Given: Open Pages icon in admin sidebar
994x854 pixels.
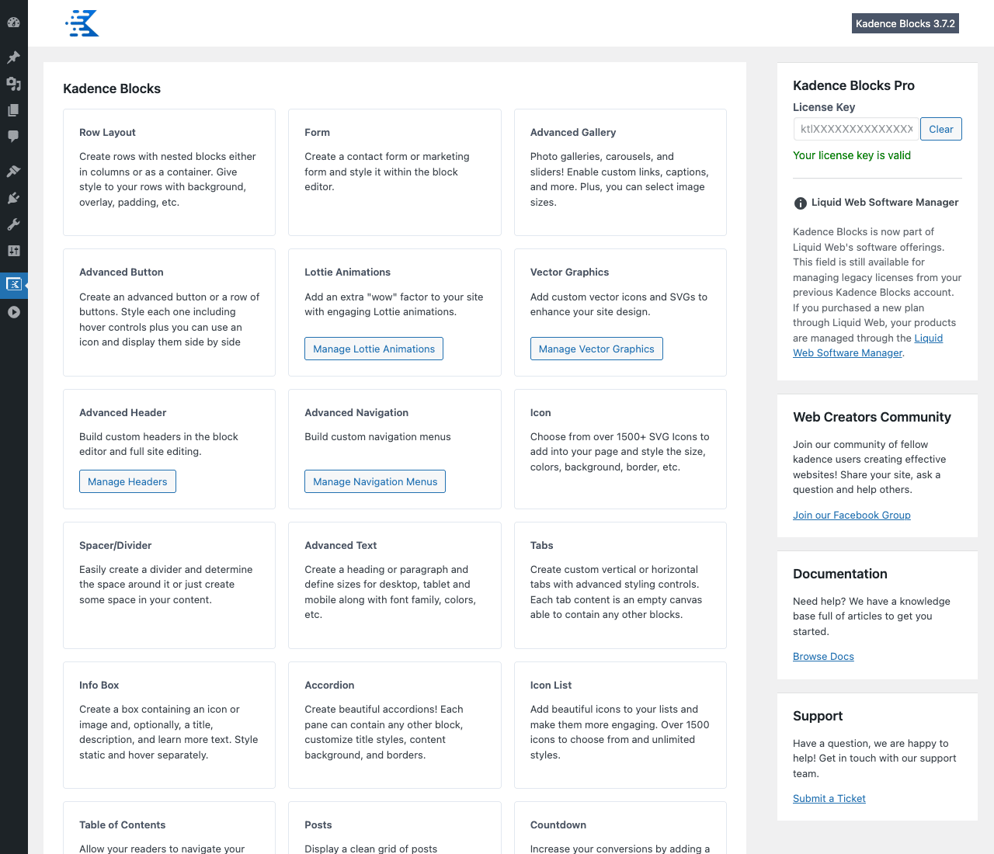Looking at the screenshot, I should pos(13,110).
